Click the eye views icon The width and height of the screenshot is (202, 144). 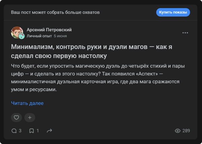point(178,131)
